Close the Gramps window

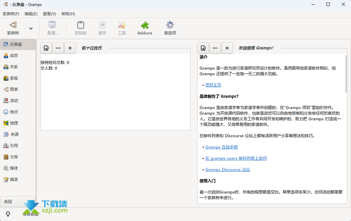tap(343, 4)
